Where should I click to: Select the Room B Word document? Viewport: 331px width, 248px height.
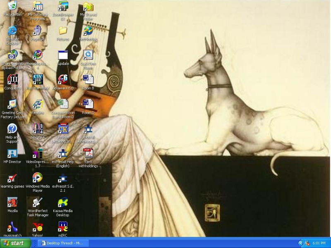click(x=88, y=79)
